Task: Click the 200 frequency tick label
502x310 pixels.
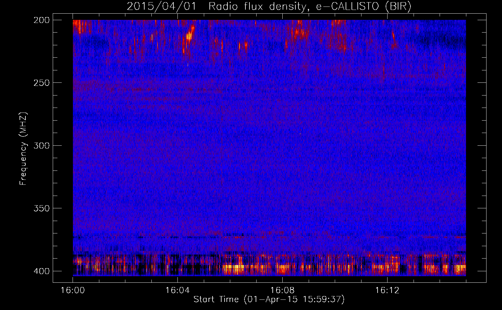Action: coord(42,20)
